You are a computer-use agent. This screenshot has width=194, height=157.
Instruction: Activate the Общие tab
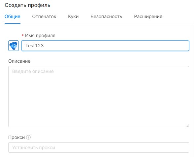click(13, 16)
